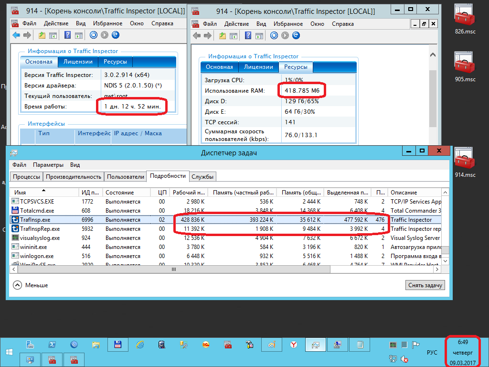Toggle the action pane icon in right console toolbar

pyautogui.click(x=259, y=35)
